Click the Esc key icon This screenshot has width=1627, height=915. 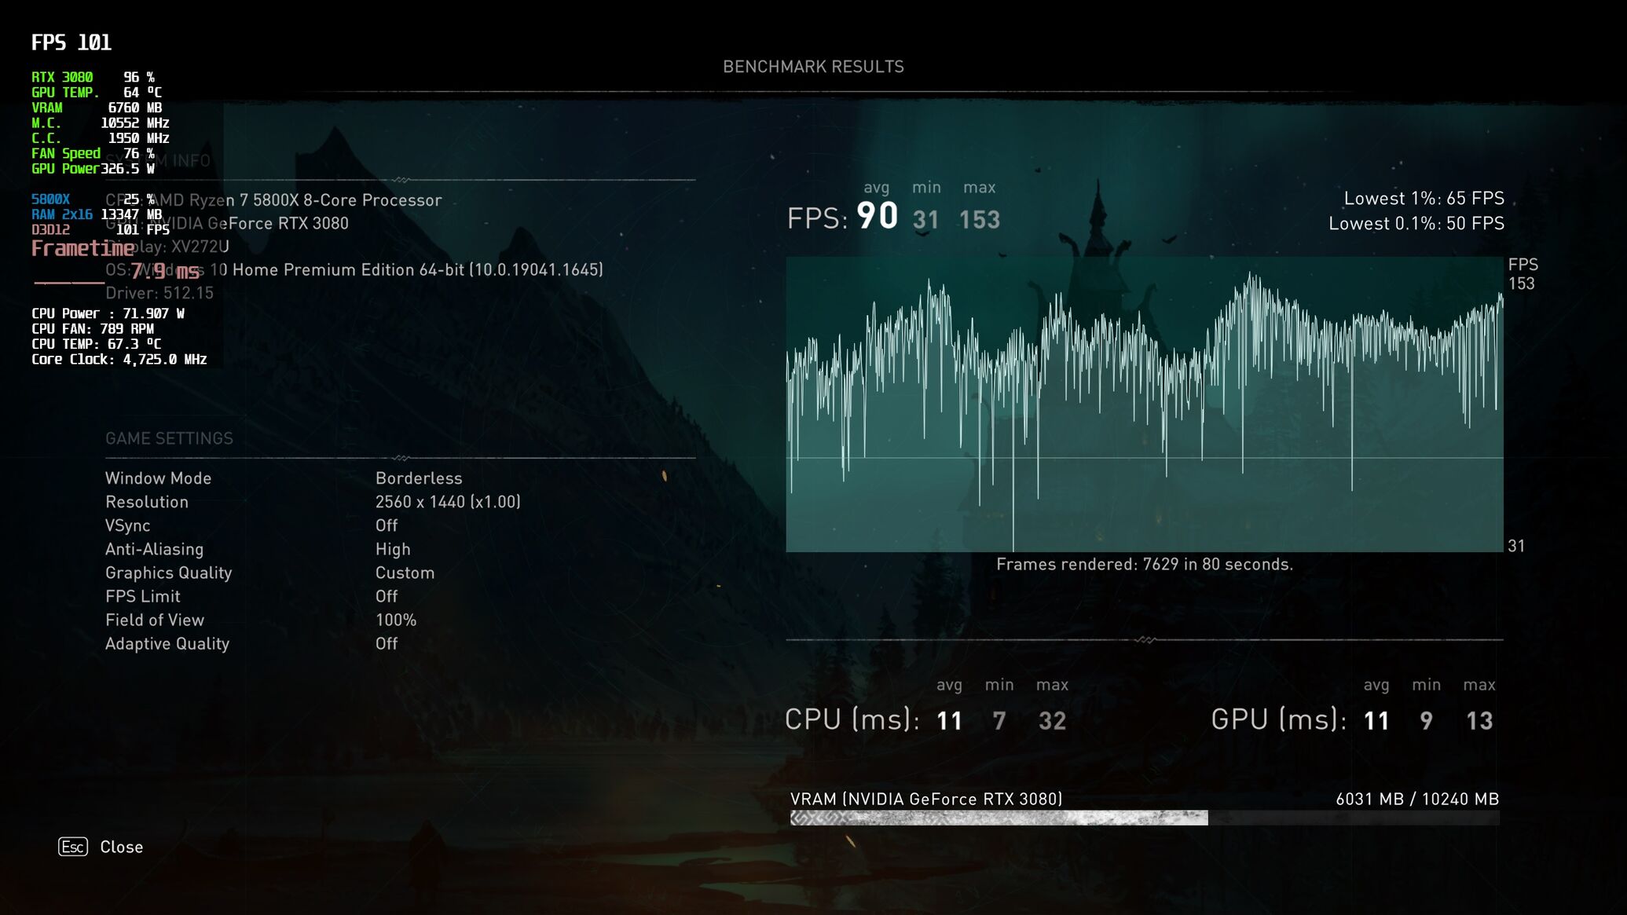click(x=73, y=847)
